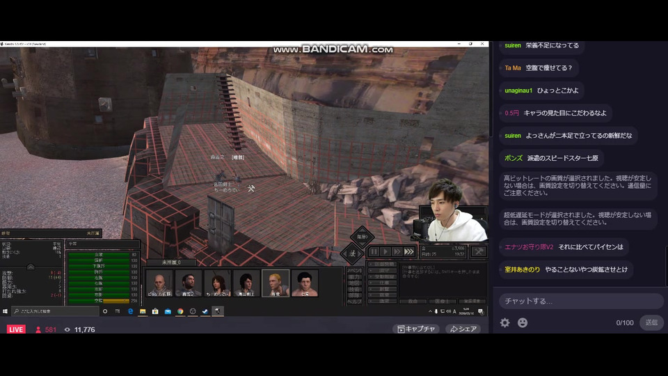
Task: Select the bald character portrait
Action: pos(159,283)
